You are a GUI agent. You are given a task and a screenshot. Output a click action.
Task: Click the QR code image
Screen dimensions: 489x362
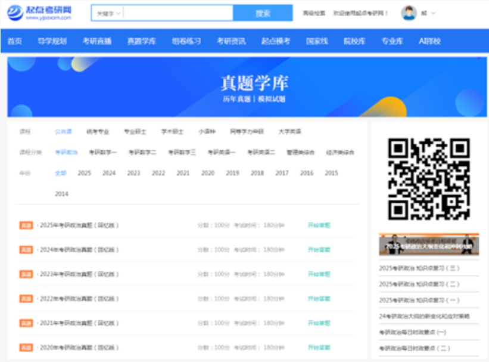tap(429, 179)
